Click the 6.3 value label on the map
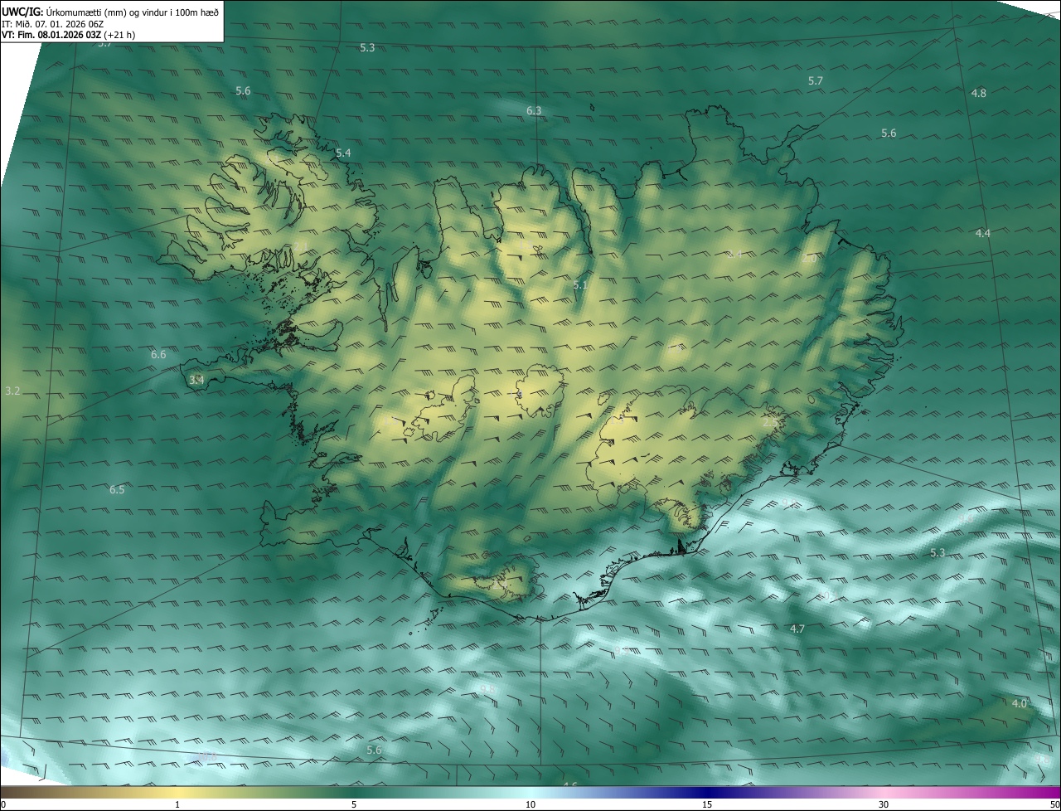The width and height of the screenshot is (1061, 811). point(534,110)
